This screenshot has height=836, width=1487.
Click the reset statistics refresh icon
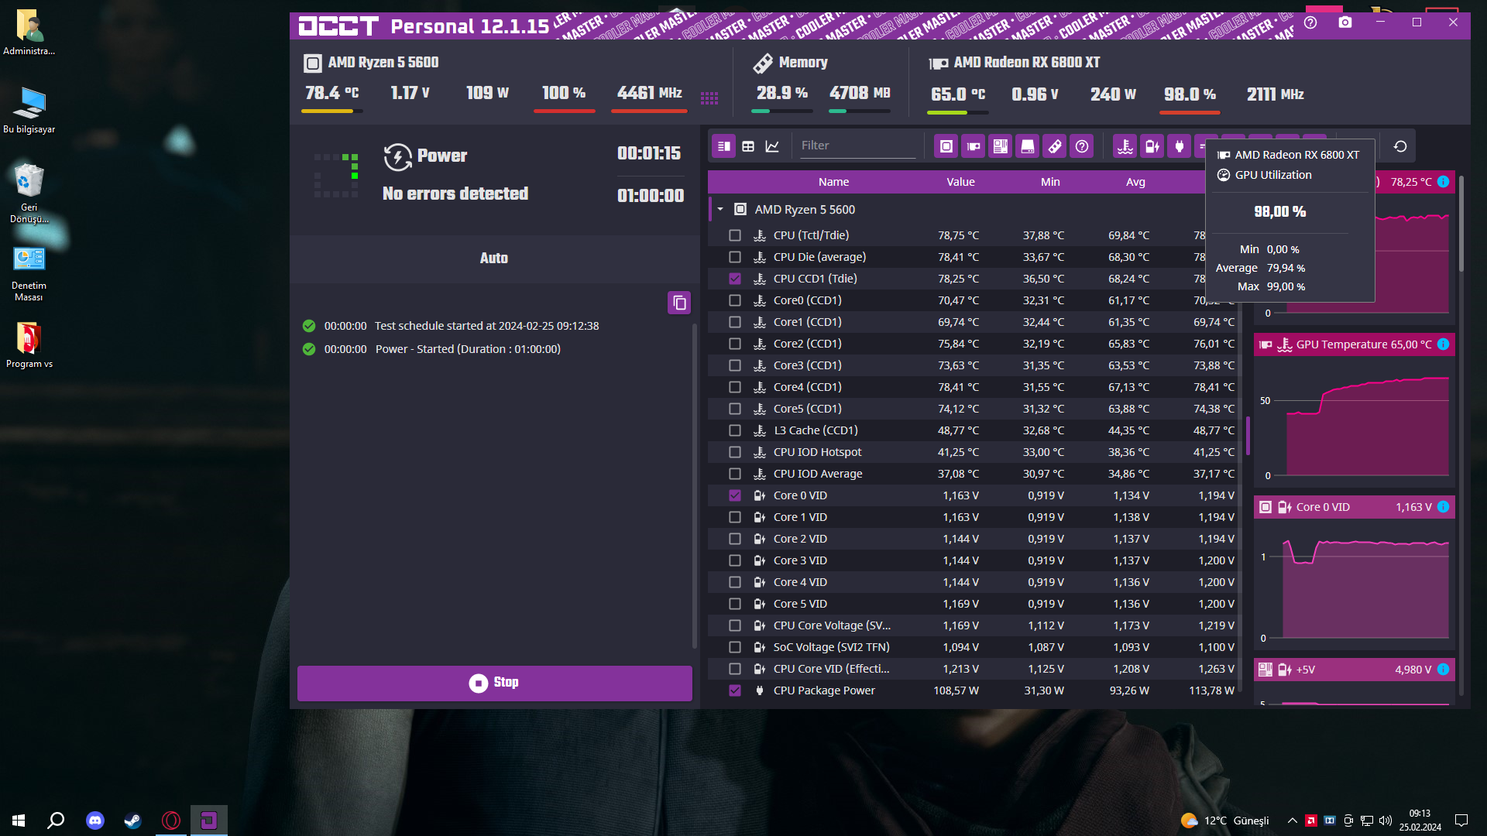click(x=1400, y=146)
